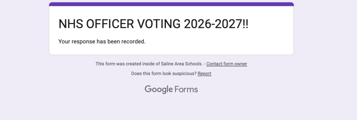Click the Google Forms logo
This screenshot has width=357, height=120.
tap(171, 89)
